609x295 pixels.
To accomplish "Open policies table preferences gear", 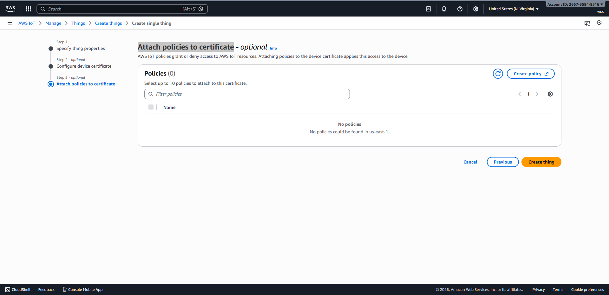I will coord(550,94).
